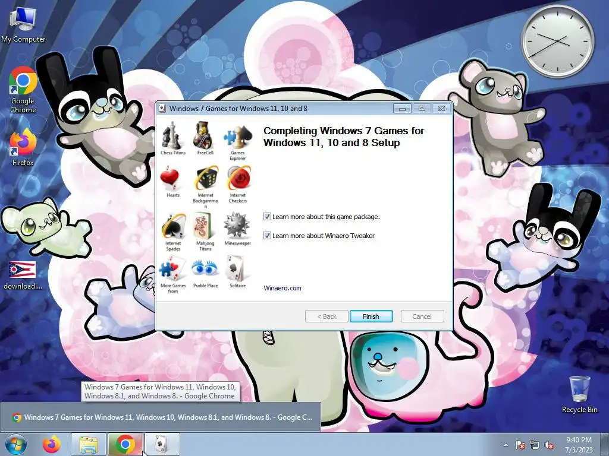Open Google Chrome desktop shortcut
609x456 pixels.
coord(23,90)
